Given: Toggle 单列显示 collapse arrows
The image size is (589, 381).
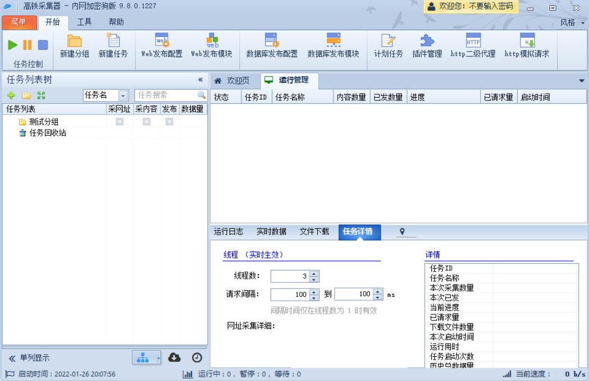Looking at the screenshot, I should [12, 358].
